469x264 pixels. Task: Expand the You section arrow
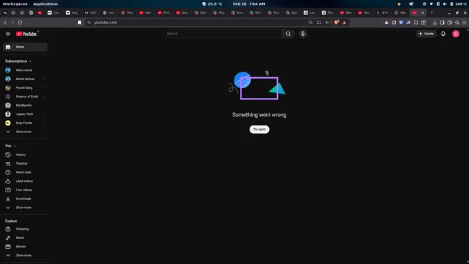coord(14,146)
